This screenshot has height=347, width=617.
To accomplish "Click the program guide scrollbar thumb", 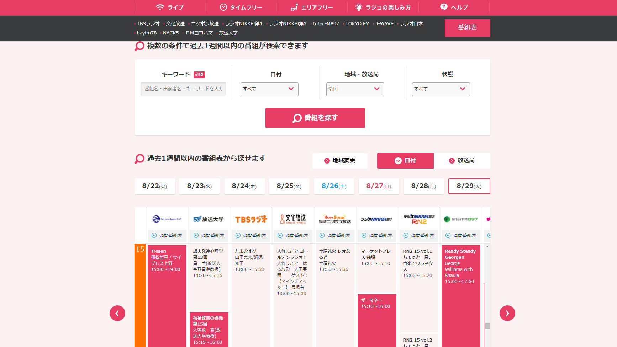I will click(x=487, y=326).
